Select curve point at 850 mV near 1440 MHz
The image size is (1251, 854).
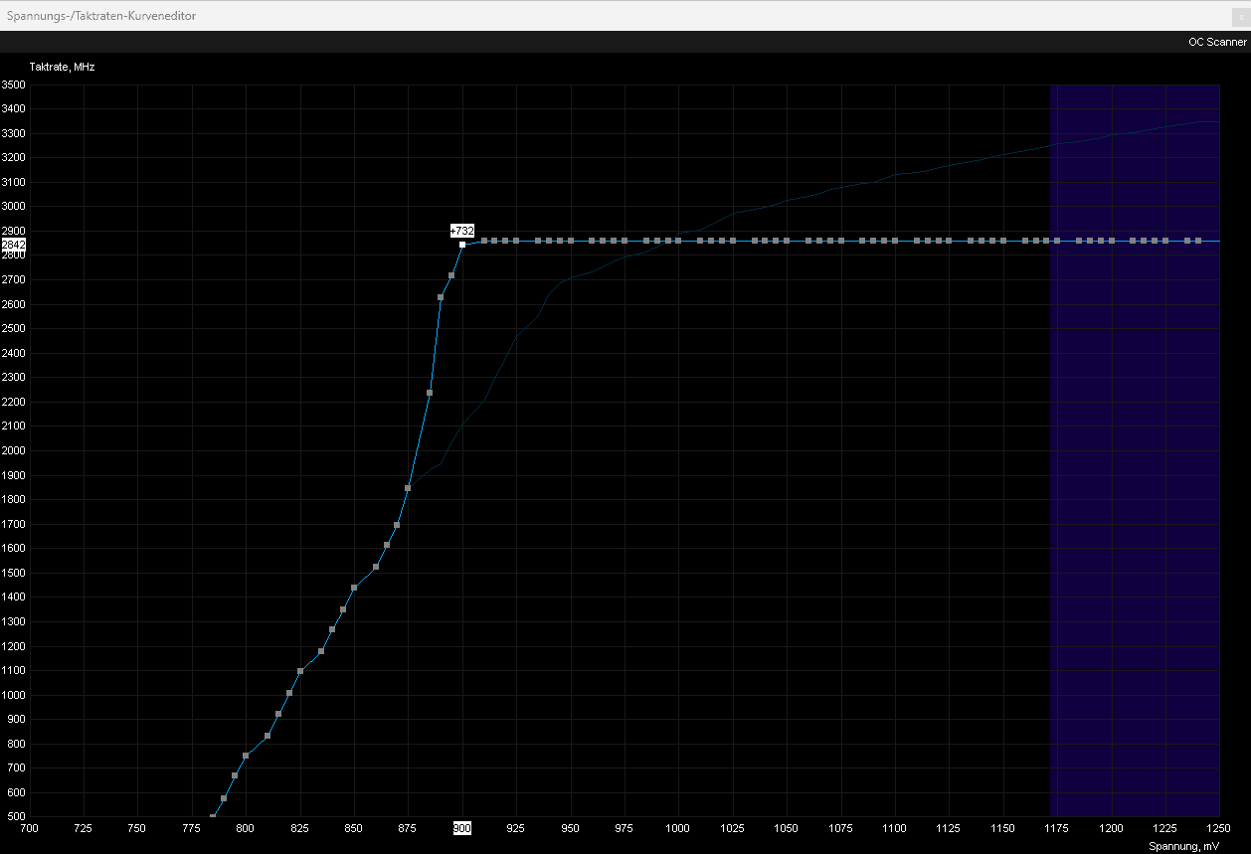(354, 588)
